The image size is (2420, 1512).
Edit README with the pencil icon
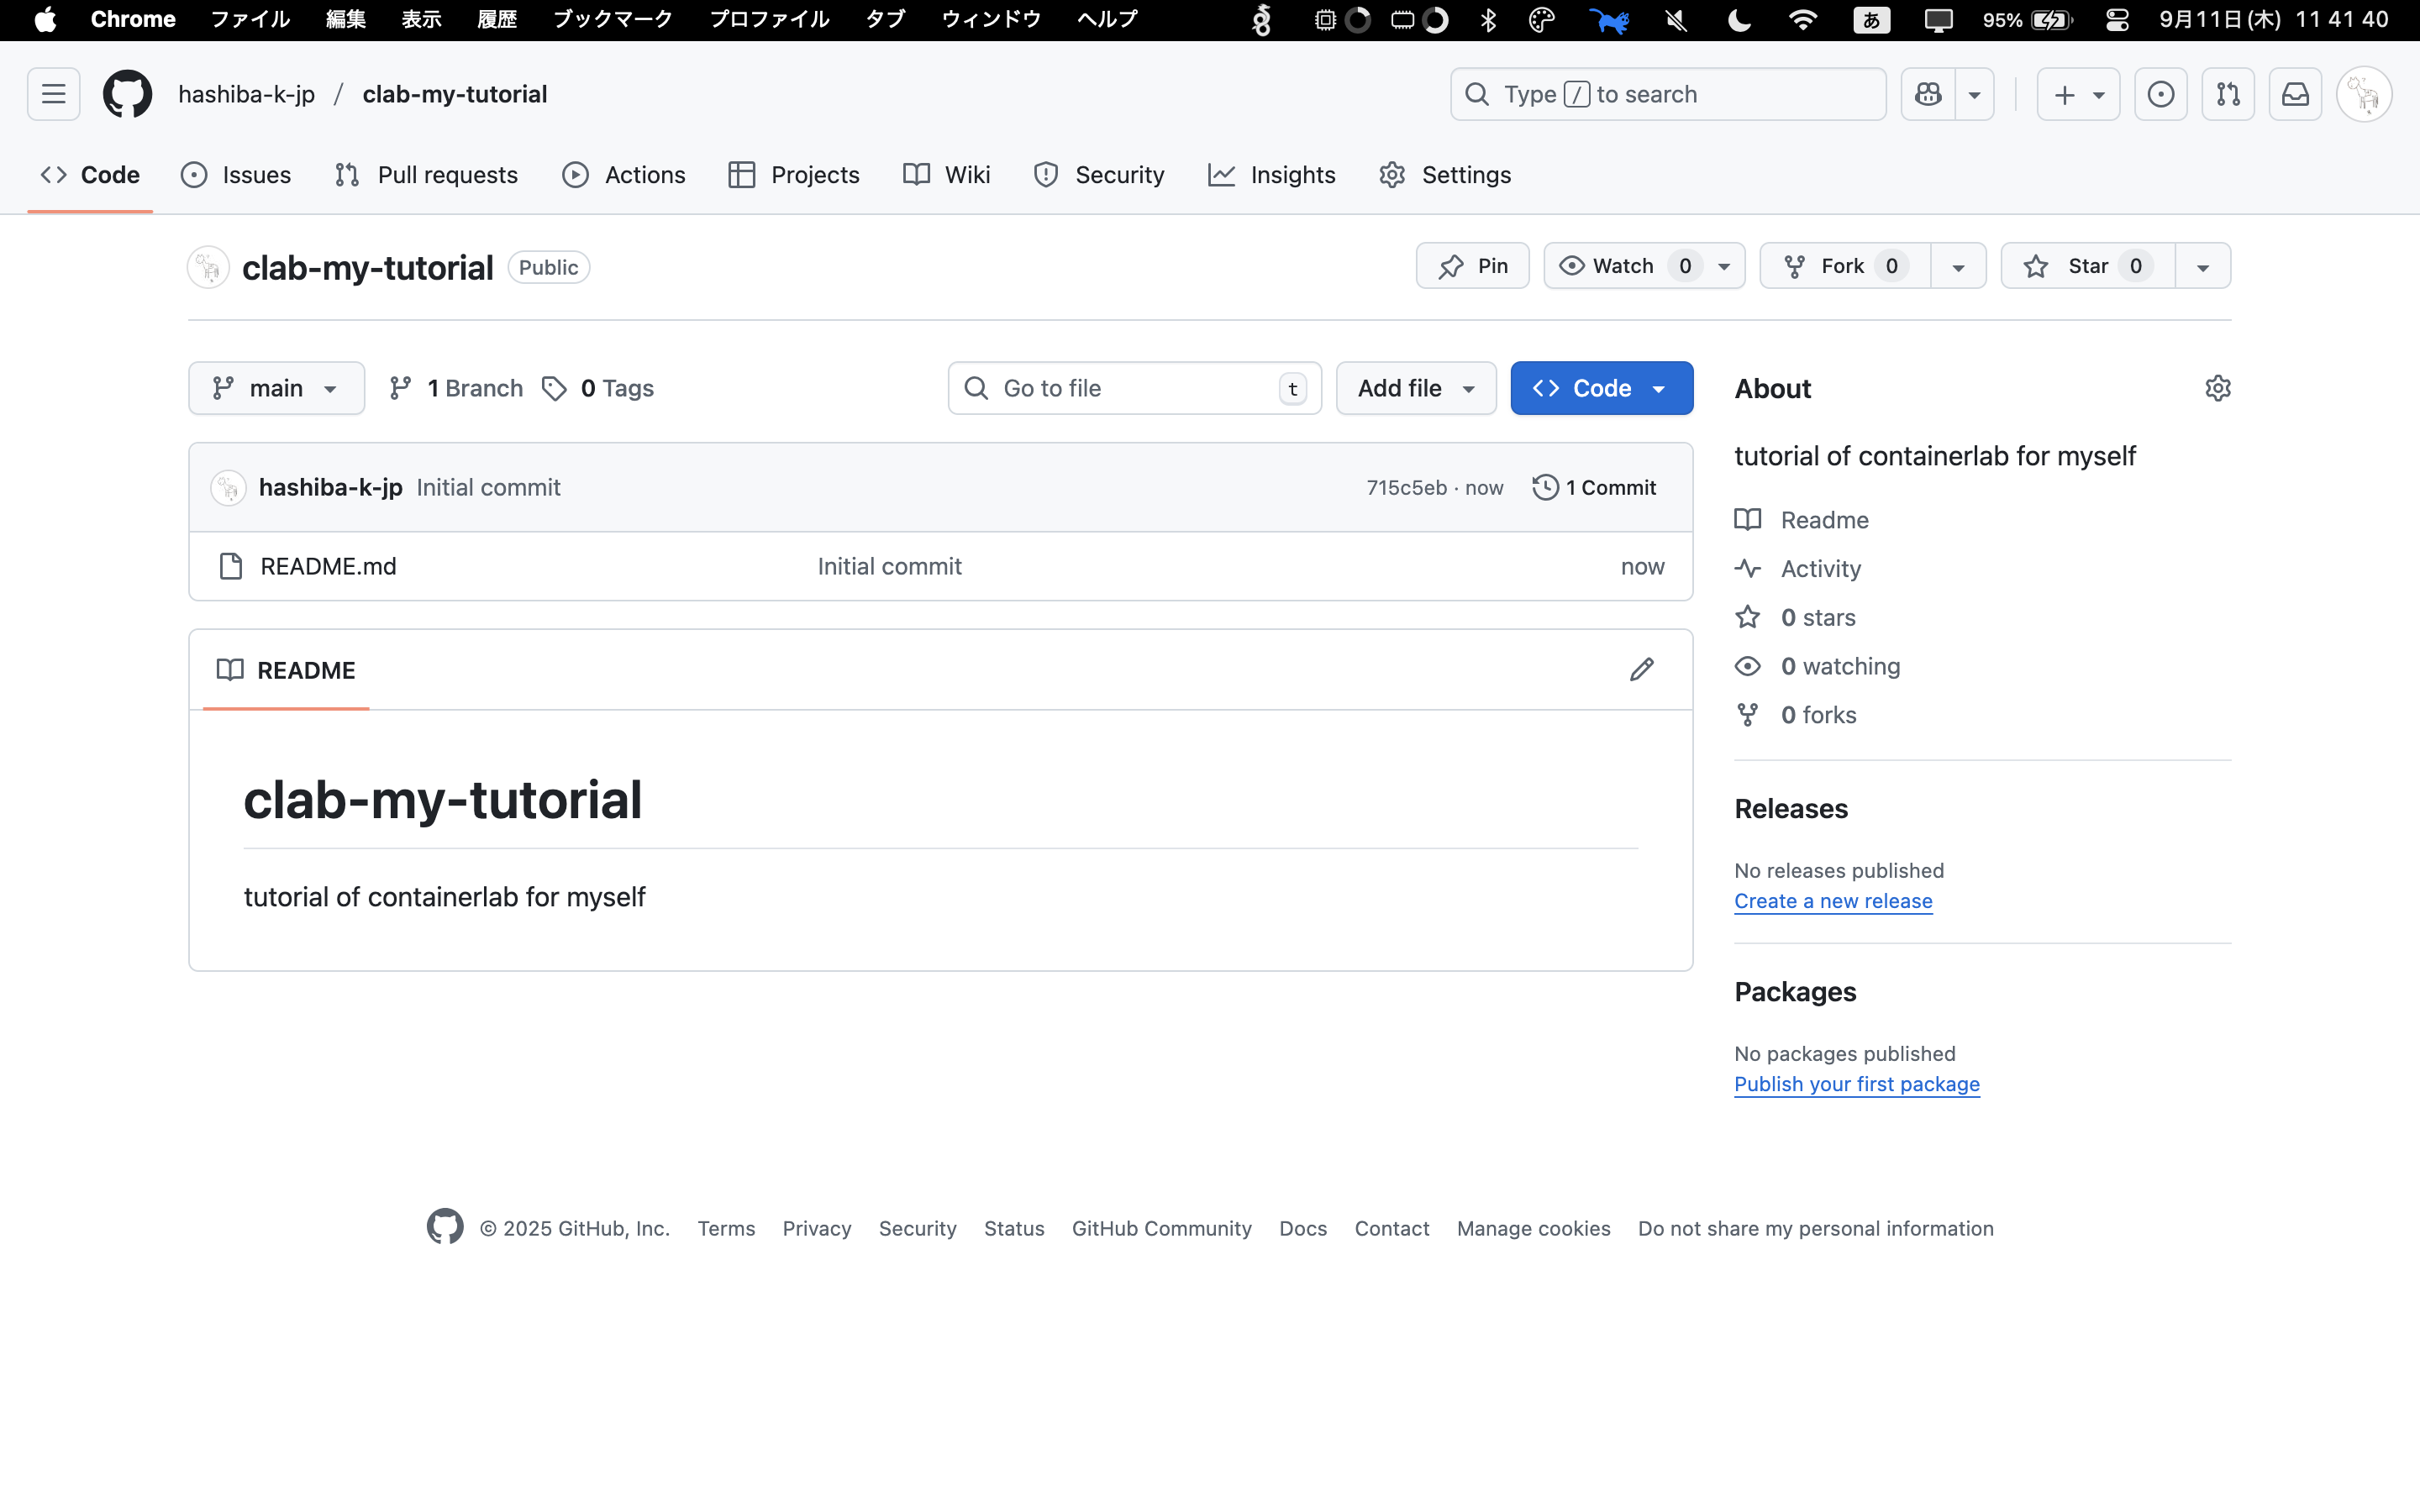pyautogui.click(x=1641, y=669)
